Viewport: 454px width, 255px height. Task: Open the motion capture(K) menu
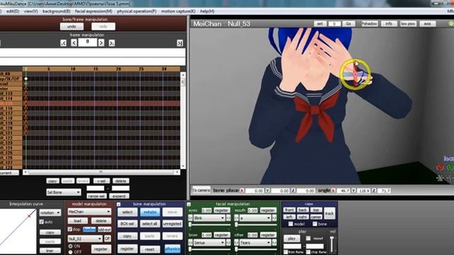(178, 11)
